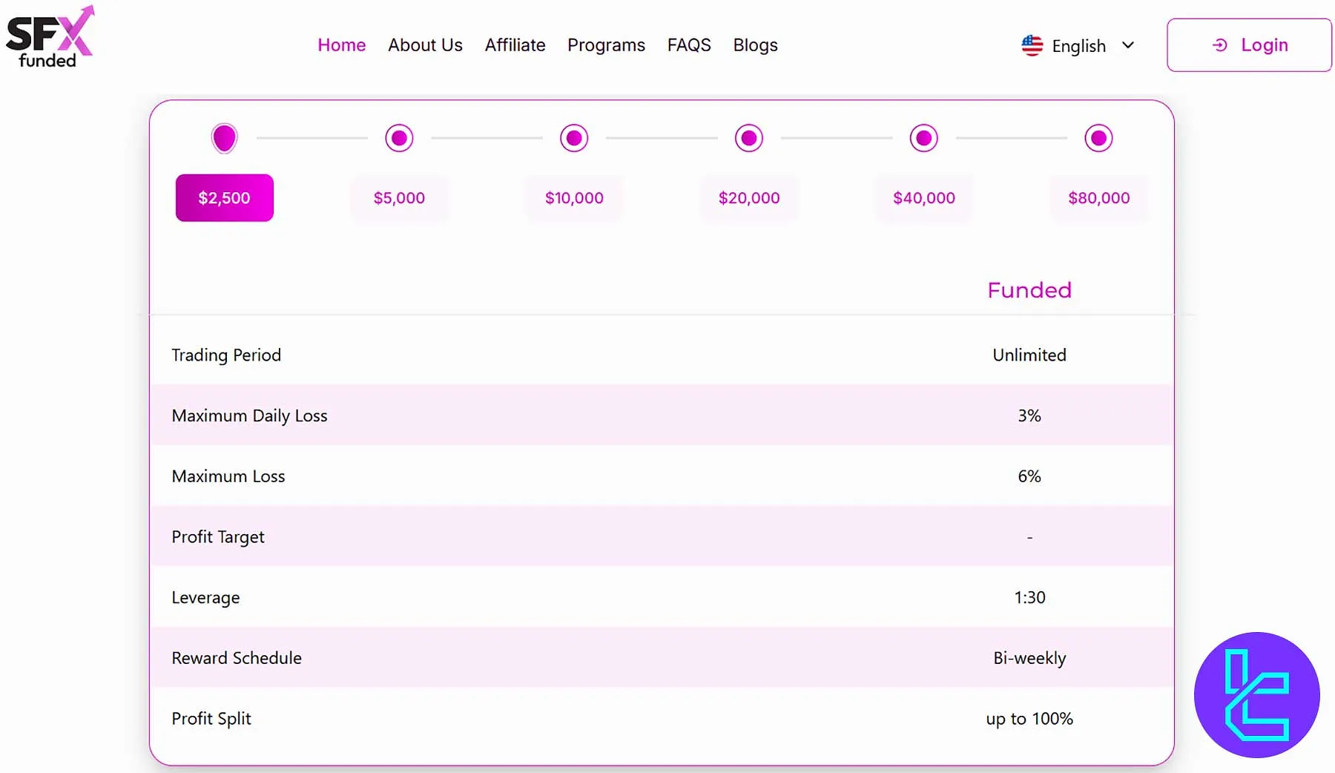Click the leftmost node on the account slider
Viewport: 1335px width, 773px height.
pyautogui.click(x=224, y=137)
